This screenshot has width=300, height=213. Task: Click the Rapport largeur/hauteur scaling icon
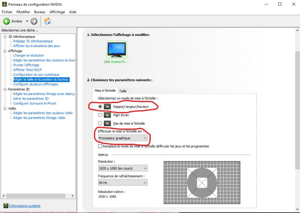(x=107, y=107)
